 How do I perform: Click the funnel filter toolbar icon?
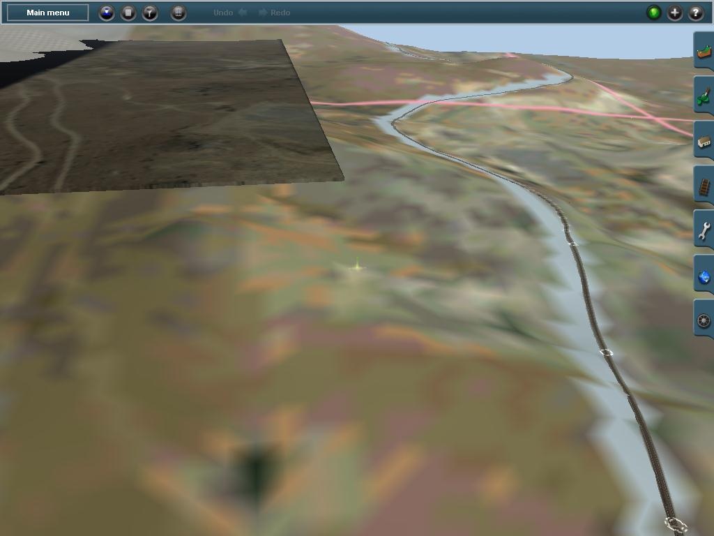click(x=150, y=13)
